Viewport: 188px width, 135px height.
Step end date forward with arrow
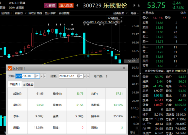click(88, 76)
